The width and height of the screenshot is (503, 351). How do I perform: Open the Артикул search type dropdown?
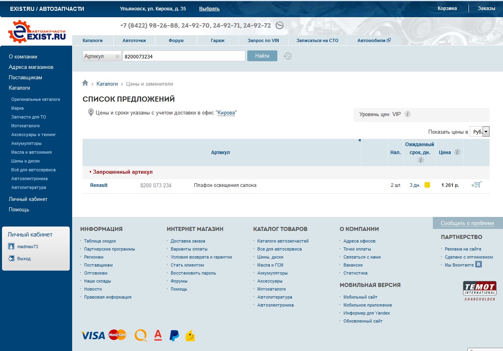102,56
